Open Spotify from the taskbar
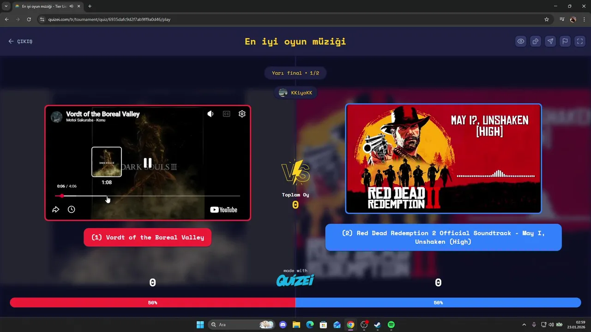591x332 pixels. (391, 325)
